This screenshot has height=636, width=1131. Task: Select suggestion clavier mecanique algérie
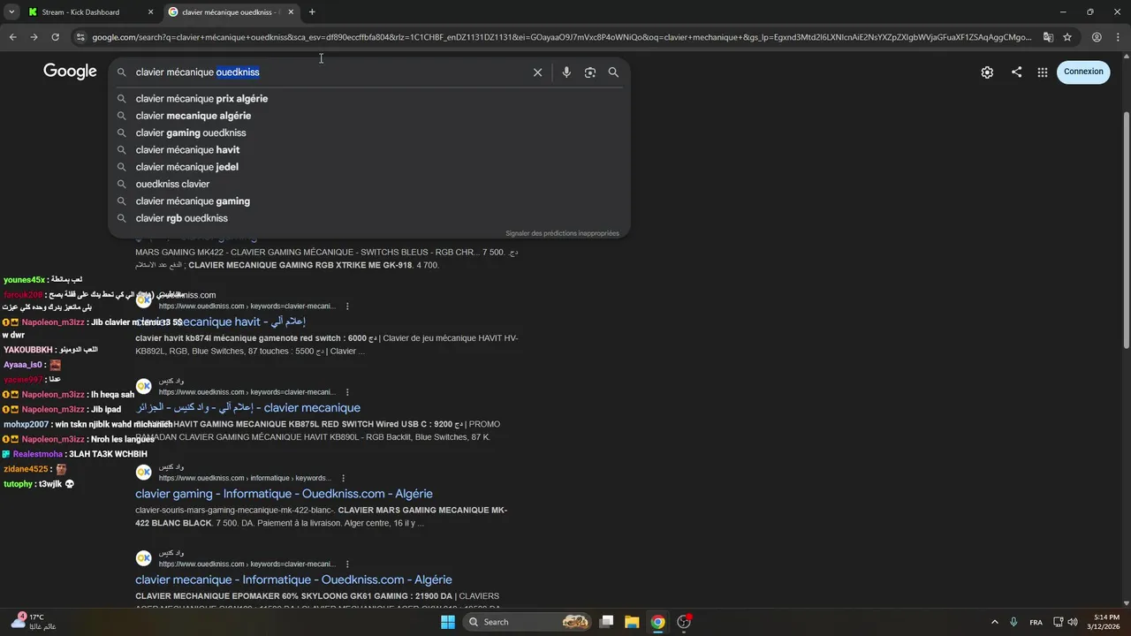(369, 116)
